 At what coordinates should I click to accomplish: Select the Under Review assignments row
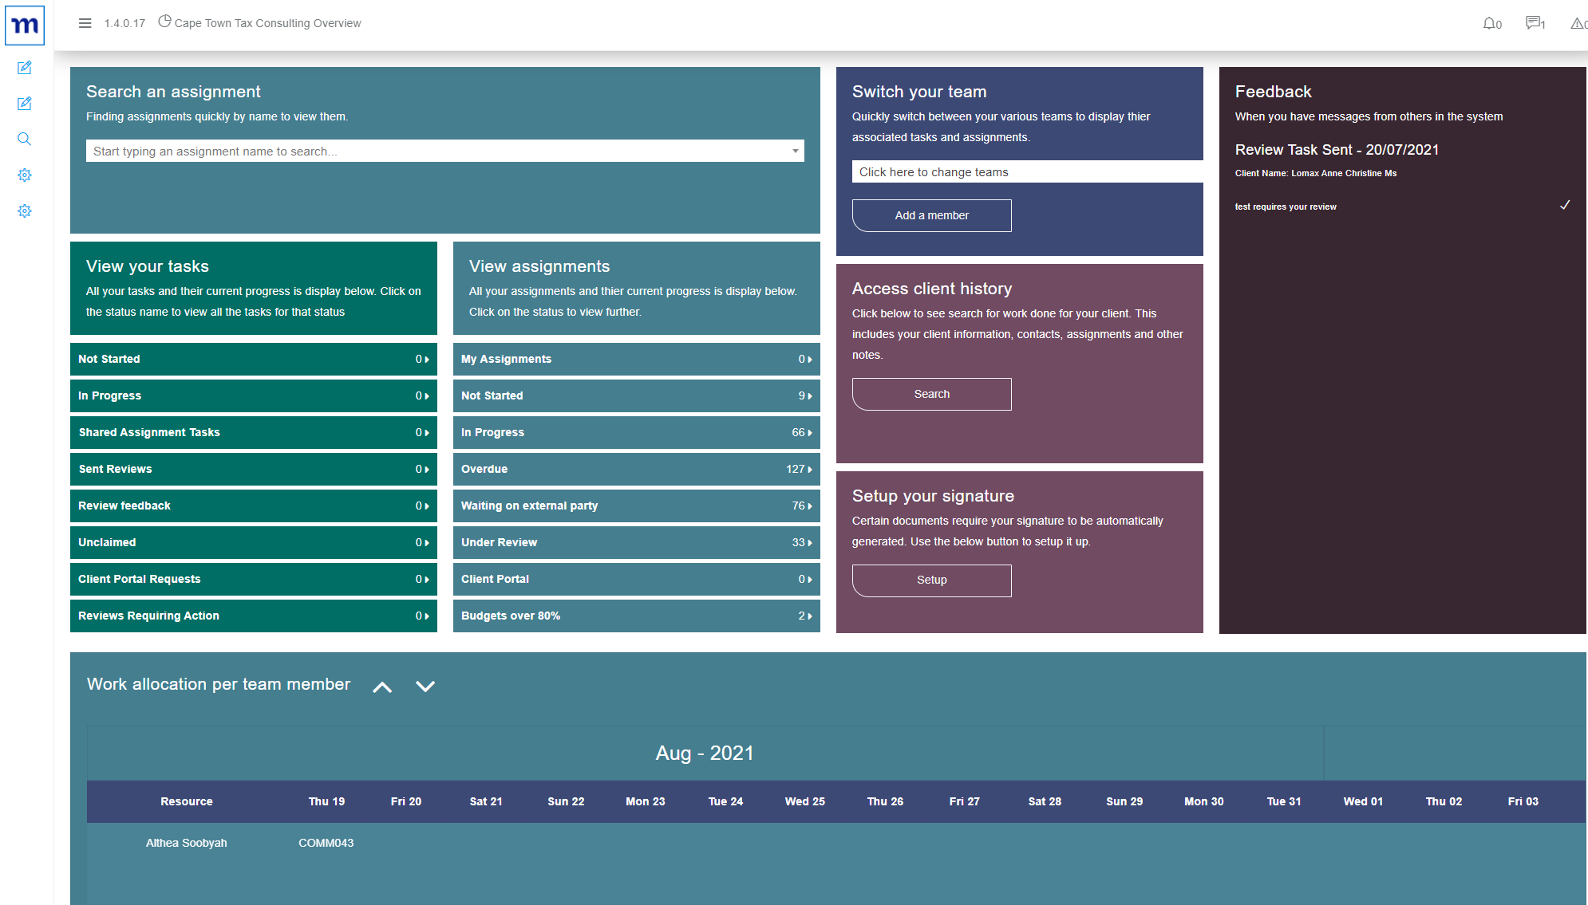636,542
